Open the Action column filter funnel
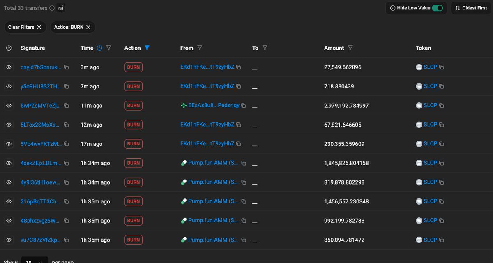Screen dimensions: 493x263 pos(147,48)
